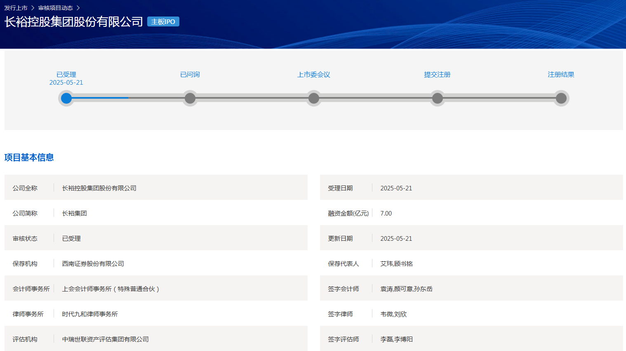Click the 签字评估师 field label

[x=344, y=339]
